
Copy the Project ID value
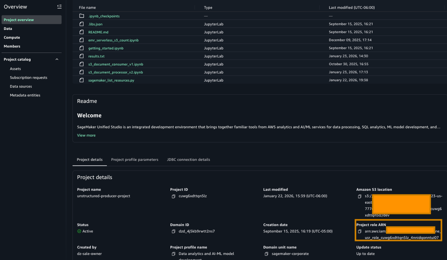173,196
